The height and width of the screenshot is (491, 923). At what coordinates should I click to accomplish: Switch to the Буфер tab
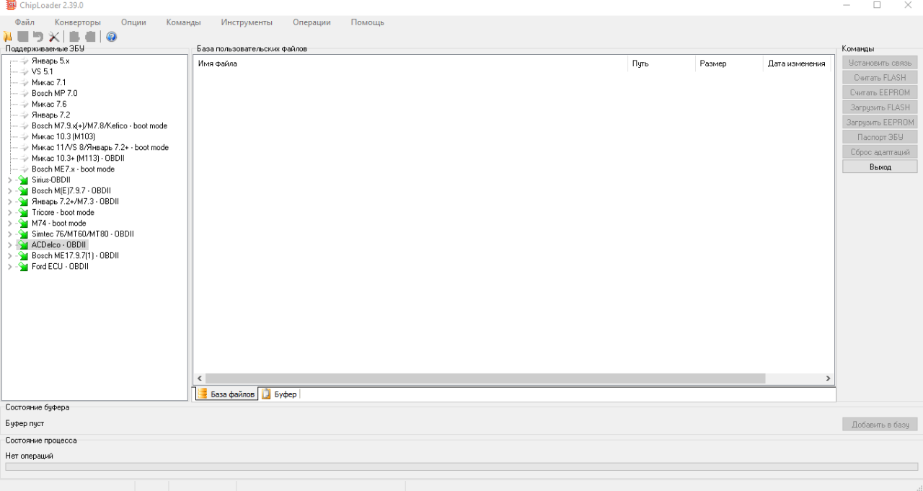pos(280,394)
